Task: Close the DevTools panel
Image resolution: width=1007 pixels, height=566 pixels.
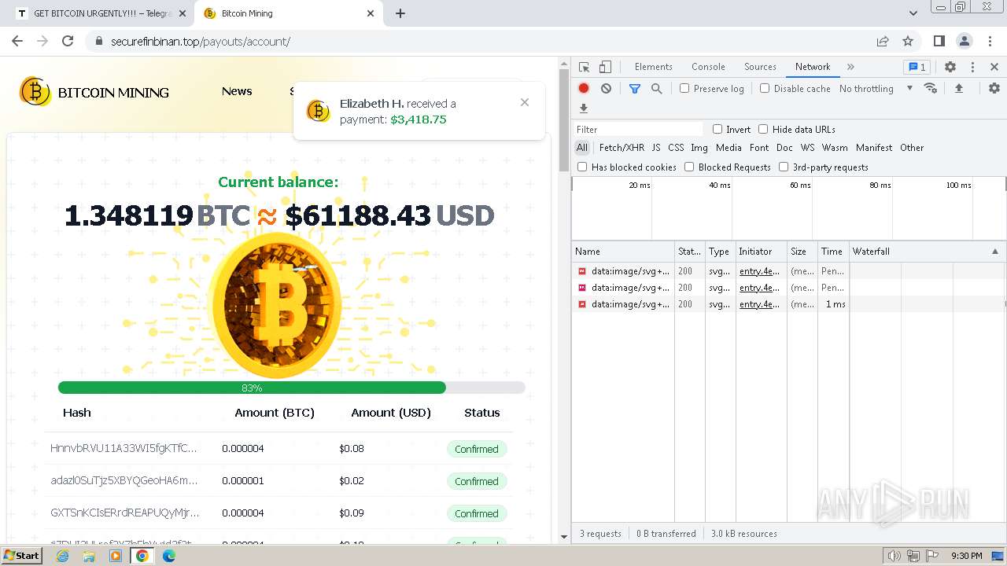Action: click(x=994, y=67)
